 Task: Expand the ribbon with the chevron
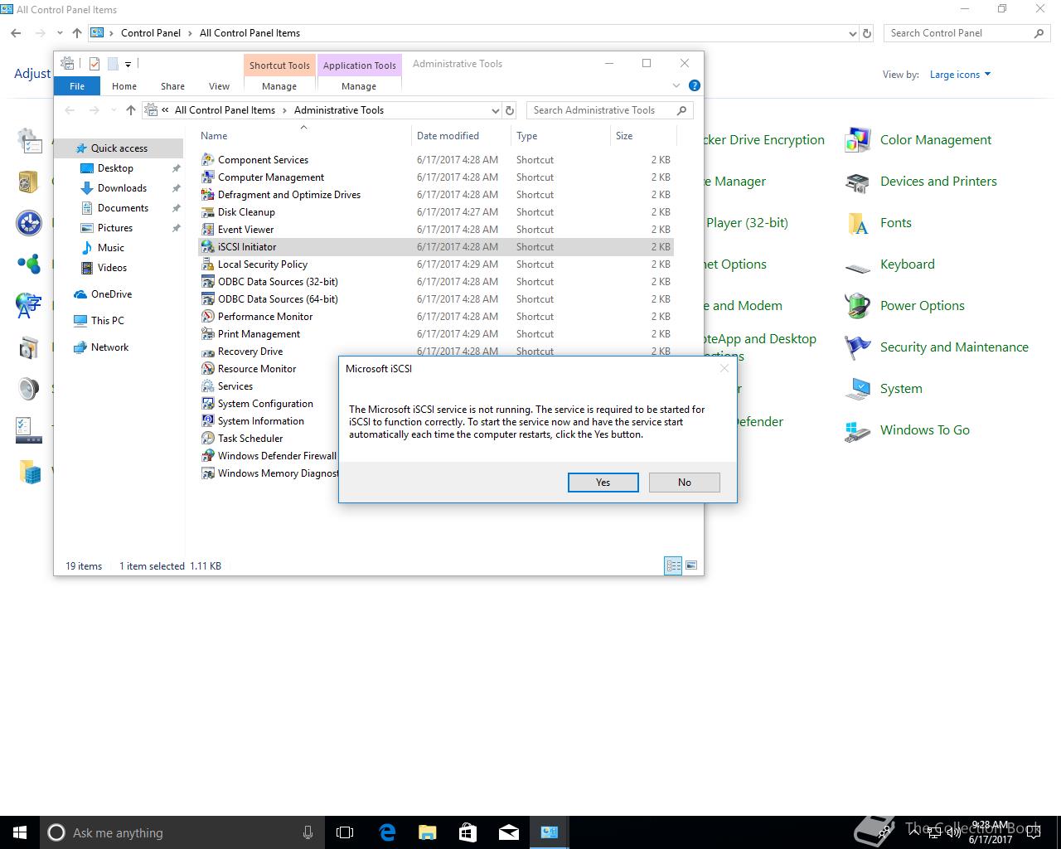[676, 85]
